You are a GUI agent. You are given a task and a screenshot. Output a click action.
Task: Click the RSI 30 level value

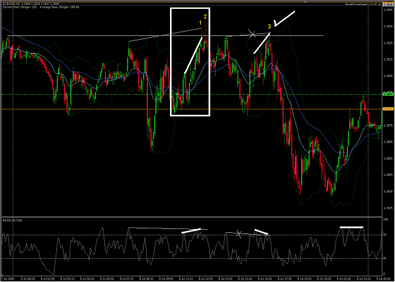[x=384, y=258]
